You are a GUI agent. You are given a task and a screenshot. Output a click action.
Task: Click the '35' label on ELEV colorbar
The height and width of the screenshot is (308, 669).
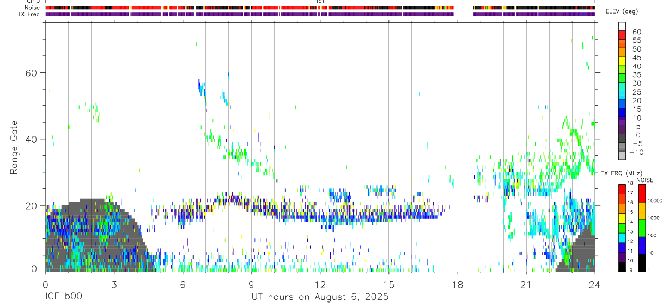[x=636, y=75]
